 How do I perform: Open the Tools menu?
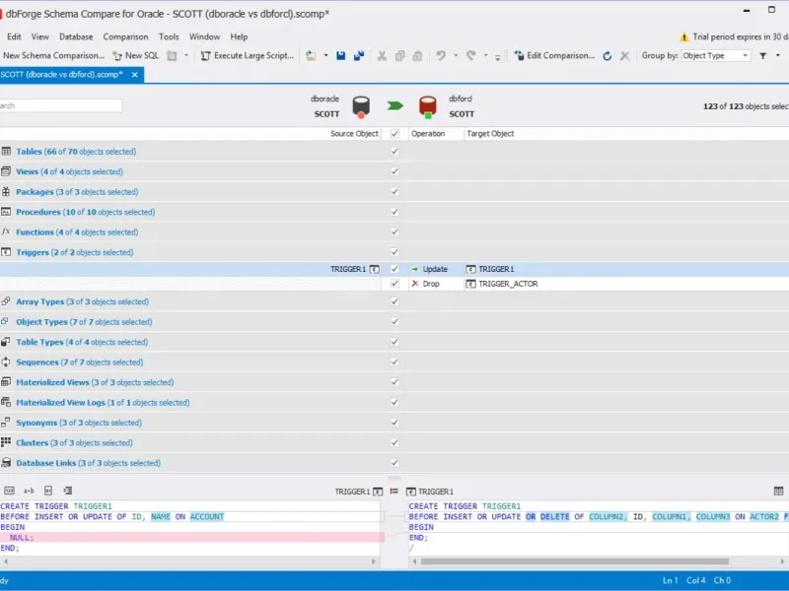pos(169,36)
